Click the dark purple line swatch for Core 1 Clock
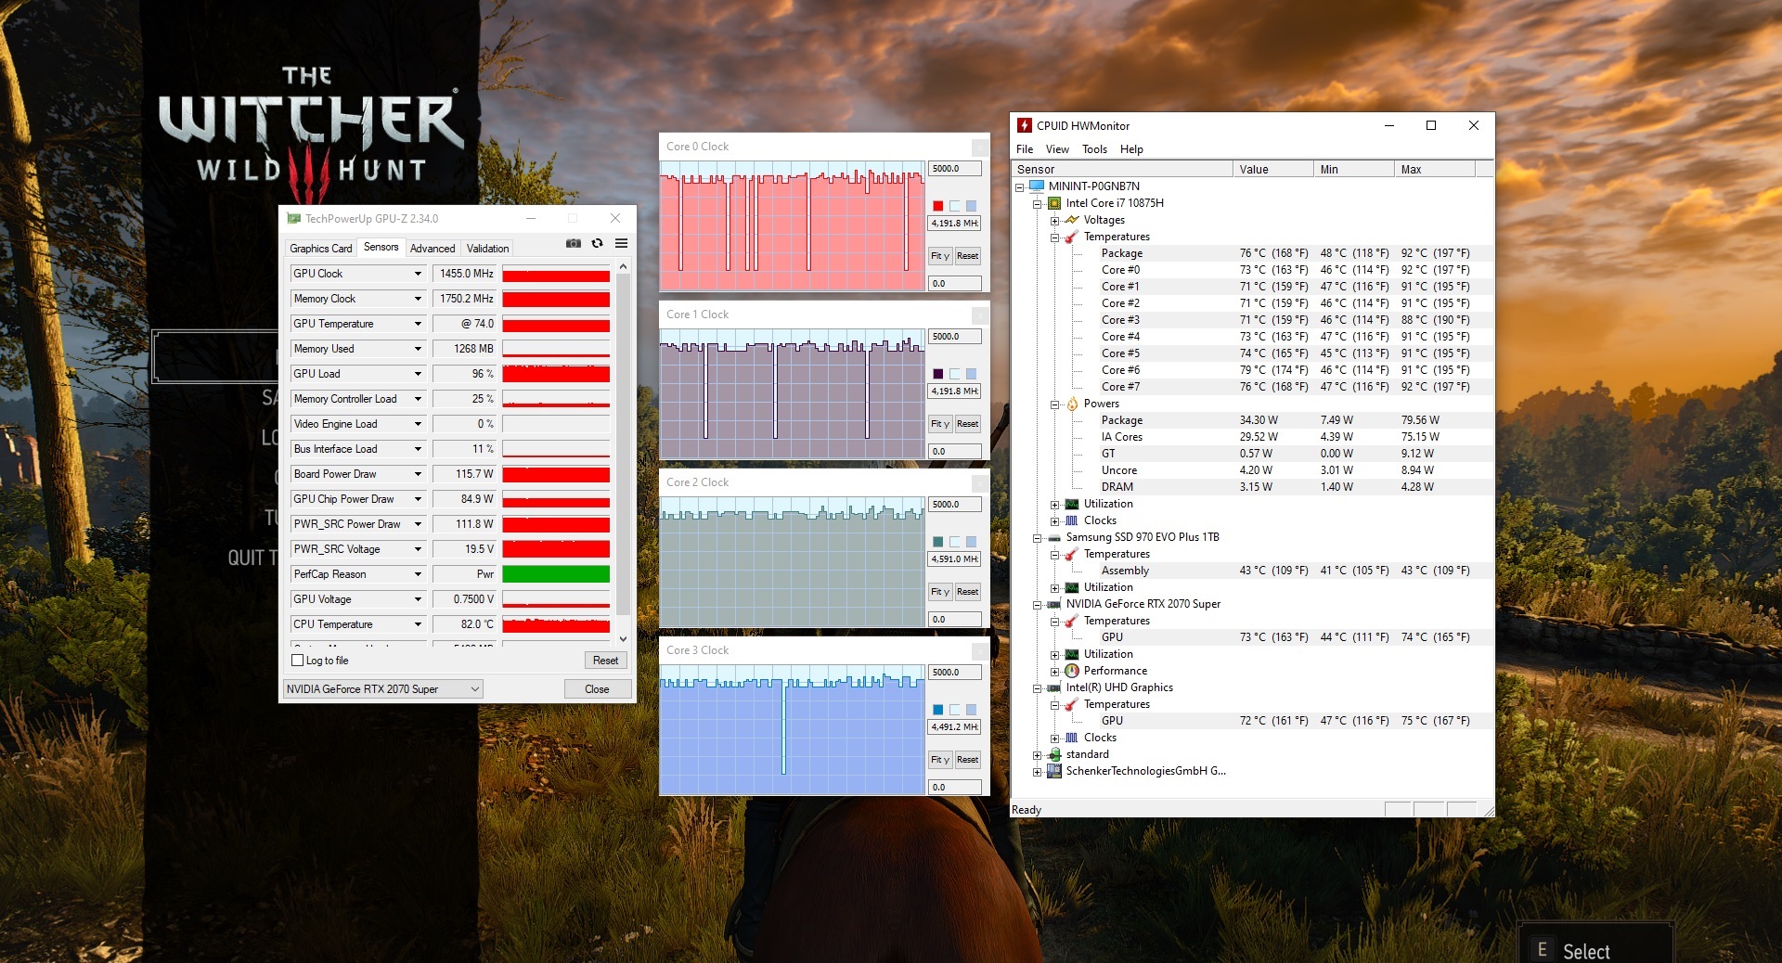Viewport: 1782px width, 963px height. (x=937, y=374)
